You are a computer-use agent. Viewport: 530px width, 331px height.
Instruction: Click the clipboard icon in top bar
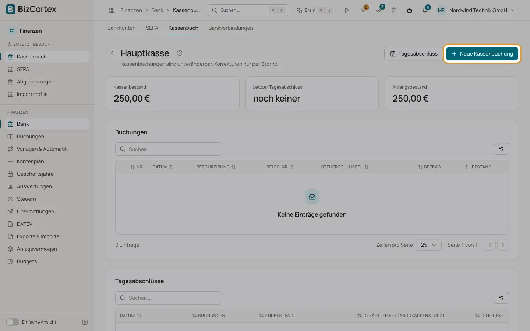click(x=394, y=10)
